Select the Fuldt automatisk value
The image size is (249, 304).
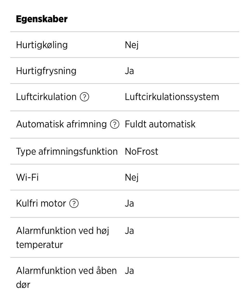click(160, 124)
